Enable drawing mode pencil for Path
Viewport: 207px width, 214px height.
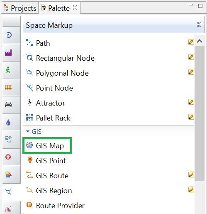coord(191,42)
